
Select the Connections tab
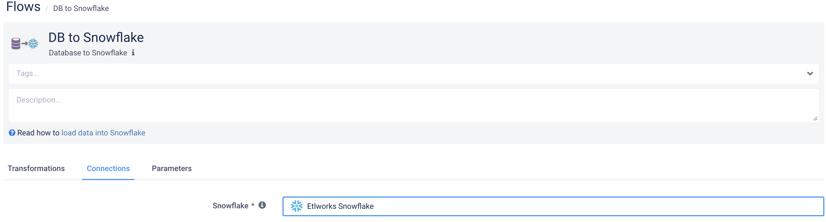tap(108, 169)
